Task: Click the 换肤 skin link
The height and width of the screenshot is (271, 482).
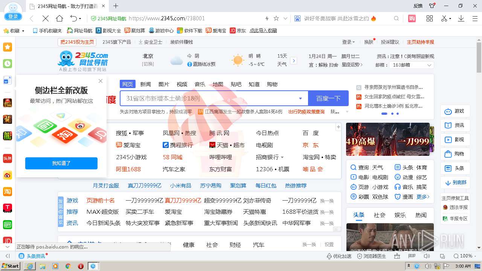Action: 369,42
